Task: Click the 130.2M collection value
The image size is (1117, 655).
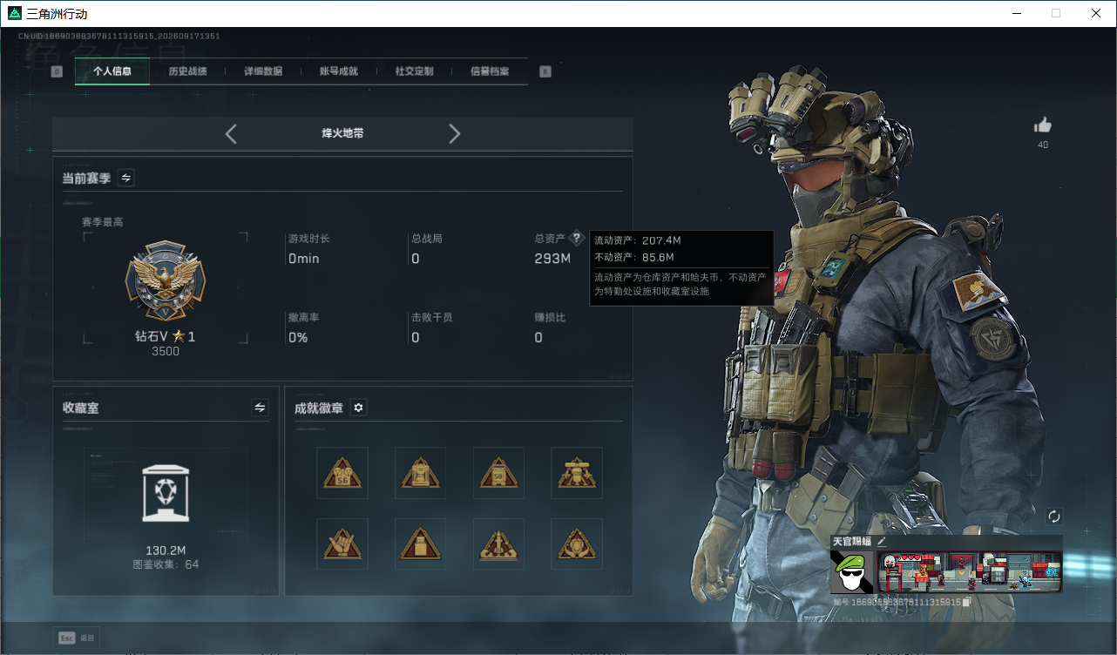Action: pos(166,550)
